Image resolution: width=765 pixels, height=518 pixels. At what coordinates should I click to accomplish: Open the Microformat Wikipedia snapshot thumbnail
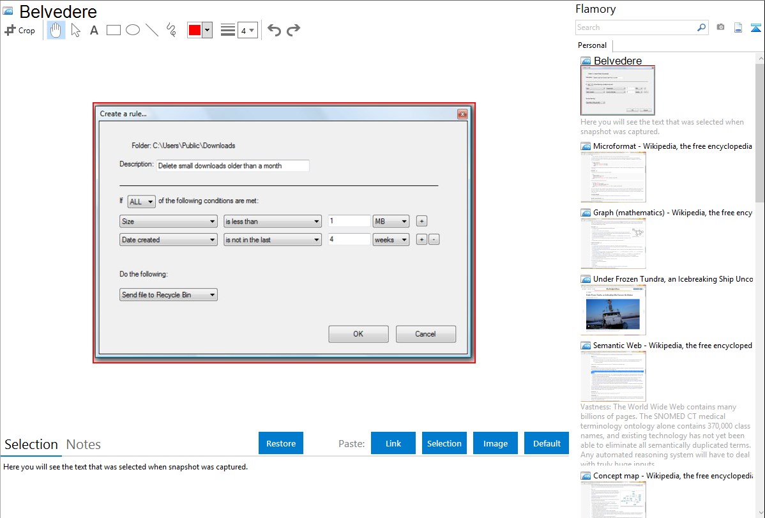point(613,177)
